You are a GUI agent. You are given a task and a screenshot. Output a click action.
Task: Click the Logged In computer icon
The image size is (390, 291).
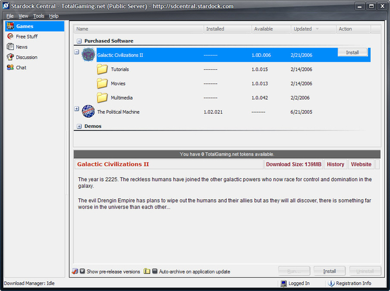pyautogui.click(x=283, y=283)
